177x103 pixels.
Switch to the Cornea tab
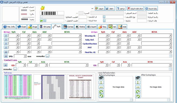(68, 27)
